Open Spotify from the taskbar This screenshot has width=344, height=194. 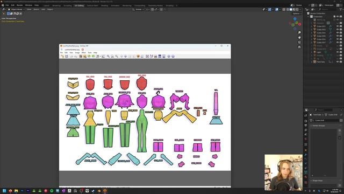[x=52, y=191]
